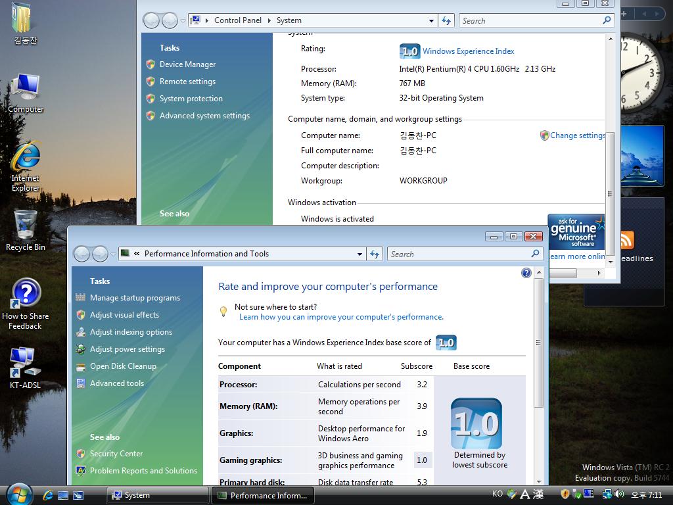Open Device Manager task link
This screenshot has height=505, width=673.
pos(187,64)
